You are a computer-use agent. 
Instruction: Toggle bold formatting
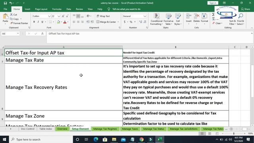[34, 22]
